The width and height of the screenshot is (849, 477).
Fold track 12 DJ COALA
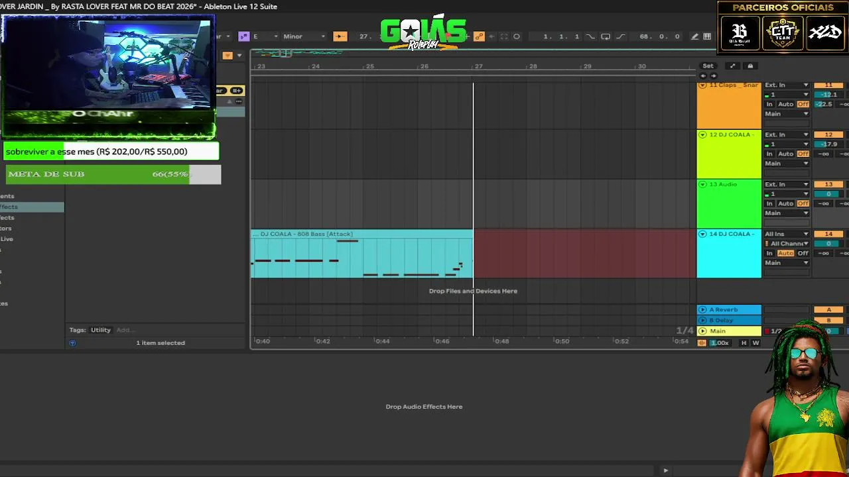pos(702,134)
